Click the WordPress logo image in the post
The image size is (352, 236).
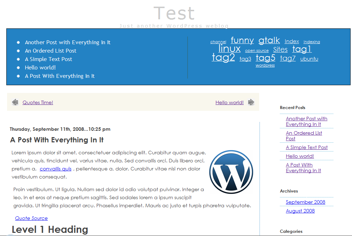click(231, 172)
